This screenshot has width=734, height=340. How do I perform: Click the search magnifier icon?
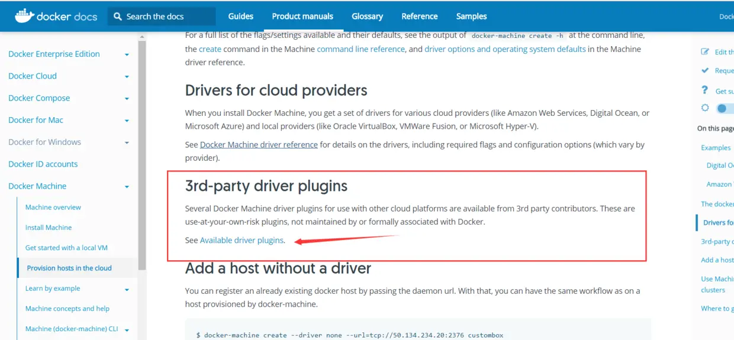coord(118,17)
